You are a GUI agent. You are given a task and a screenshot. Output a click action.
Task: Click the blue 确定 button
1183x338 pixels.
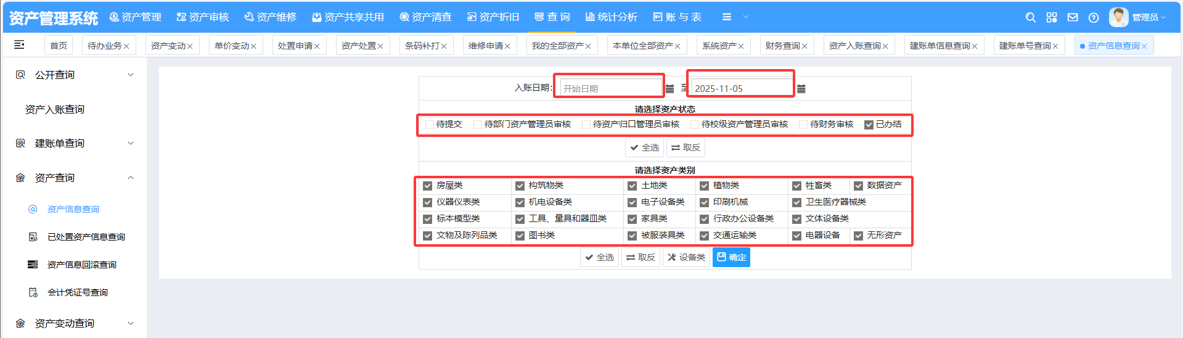(x=731, y=257)
